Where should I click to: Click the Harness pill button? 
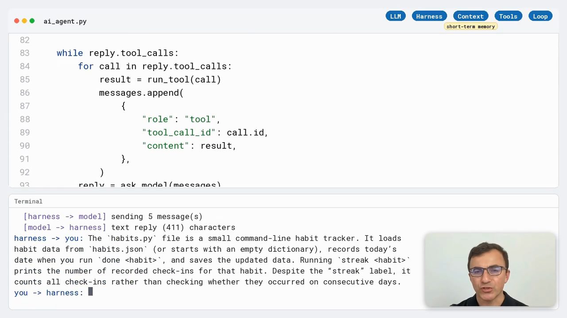pos(429,16)
